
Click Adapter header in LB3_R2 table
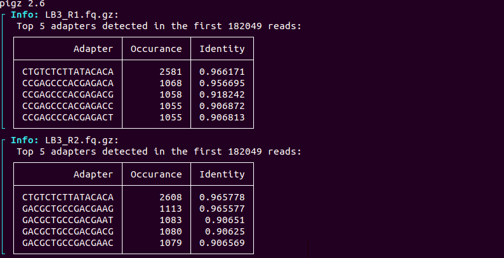pyautogui.click(x=93, y=174)
